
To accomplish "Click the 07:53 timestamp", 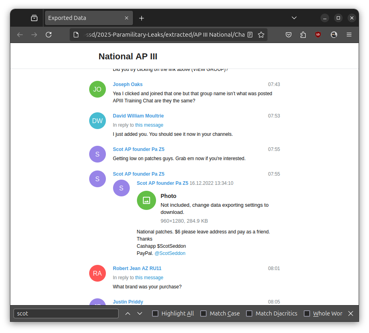I will click(x=274, y=116).
